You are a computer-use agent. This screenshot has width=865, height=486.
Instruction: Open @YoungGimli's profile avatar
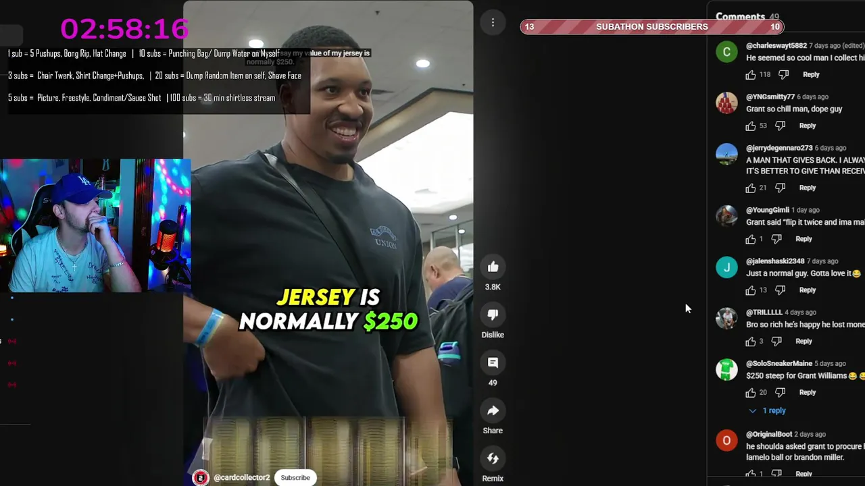tap(726, 217)
